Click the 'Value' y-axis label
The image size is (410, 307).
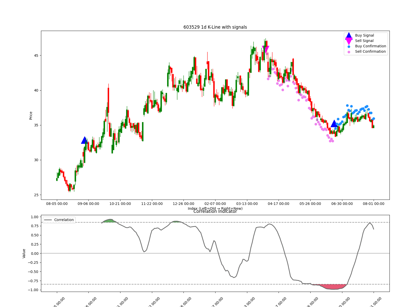point(24,253)
